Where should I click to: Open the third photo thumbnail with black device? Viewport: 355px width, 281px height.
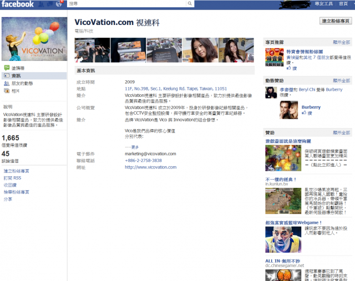pos(164,50)
